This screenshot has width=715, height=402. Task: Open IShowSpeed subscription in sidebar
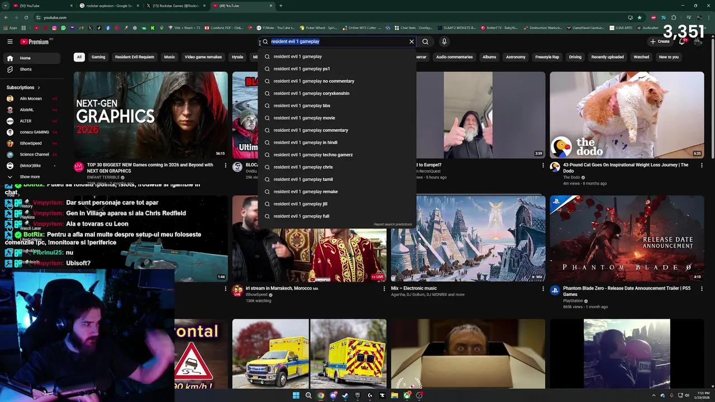pyautogui.click(x=31, y=143)
